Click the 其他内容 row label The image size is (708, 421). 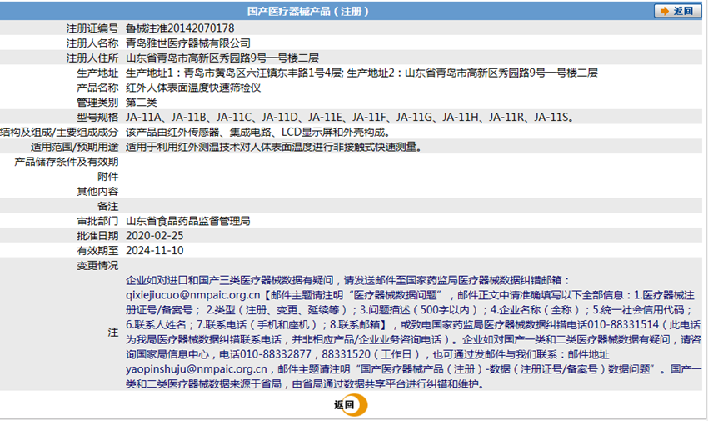point(97,191)
